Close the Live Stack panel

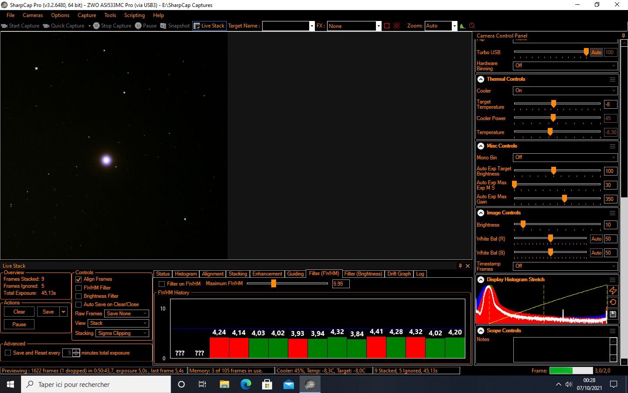coord(468,266)
